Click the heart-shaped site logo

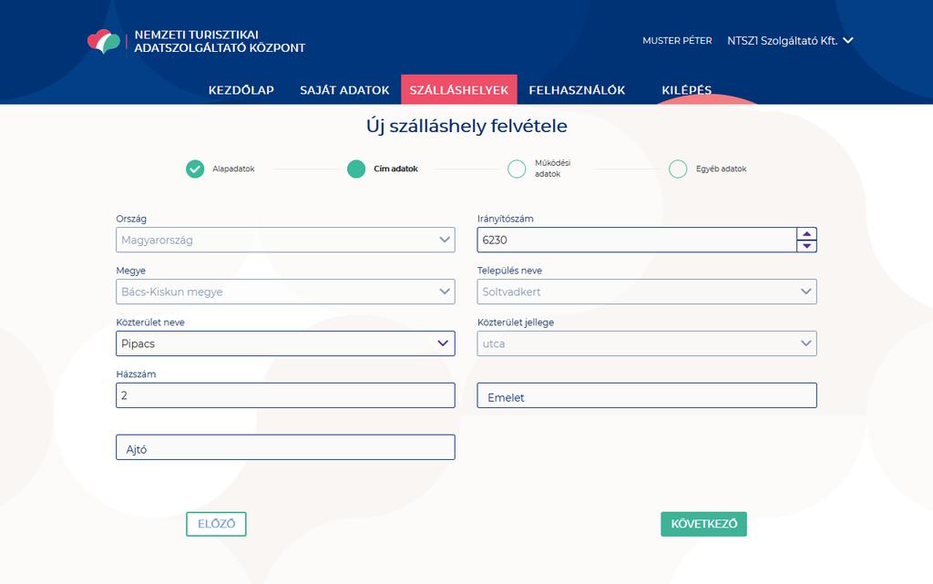[104, 42]
